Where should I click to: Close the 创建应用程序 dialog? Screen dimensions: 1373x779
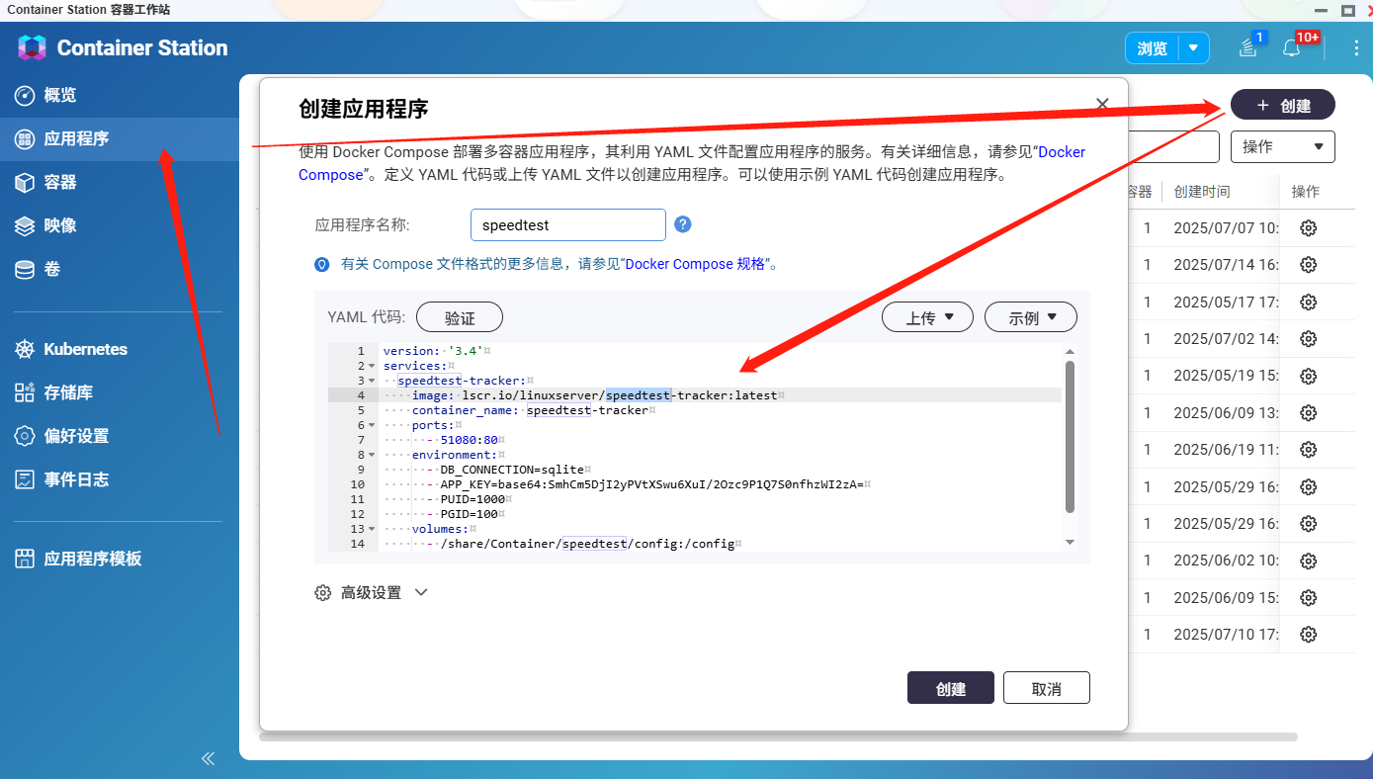pos(1102,104)
